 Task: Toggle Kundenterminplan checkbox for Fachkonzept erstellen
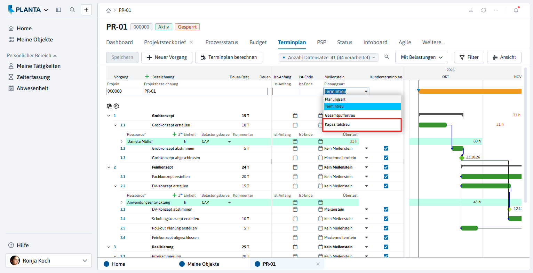[386, 177]
